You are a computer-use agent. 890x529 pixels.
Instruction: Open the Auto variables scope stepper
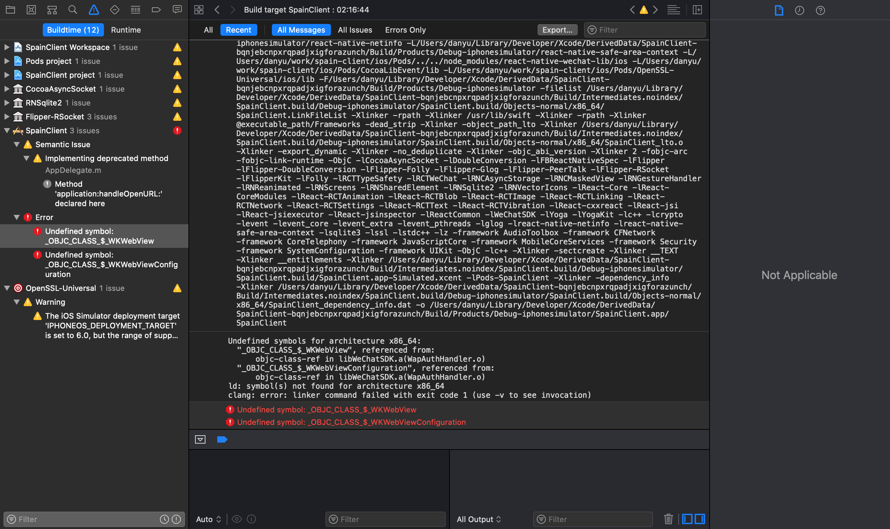(208, 519)
